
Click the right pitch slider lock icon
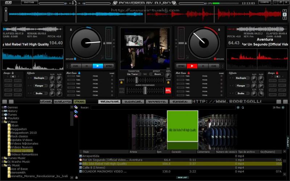(186, 43)
